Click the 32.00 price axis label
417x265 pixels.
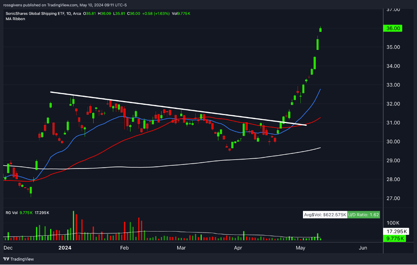pos(392,104)
